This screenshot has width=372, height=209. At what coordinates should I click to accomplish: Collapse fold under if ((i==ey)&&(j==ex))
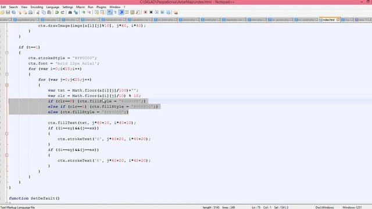(7, 155)
